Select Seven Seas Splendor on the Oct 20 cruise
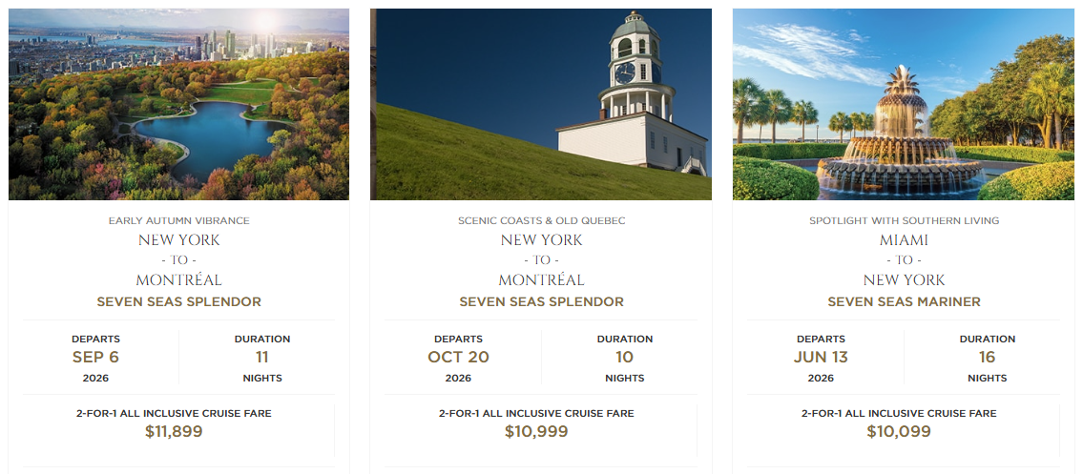This screenshot has width=1083, height=474. [541, 302]
